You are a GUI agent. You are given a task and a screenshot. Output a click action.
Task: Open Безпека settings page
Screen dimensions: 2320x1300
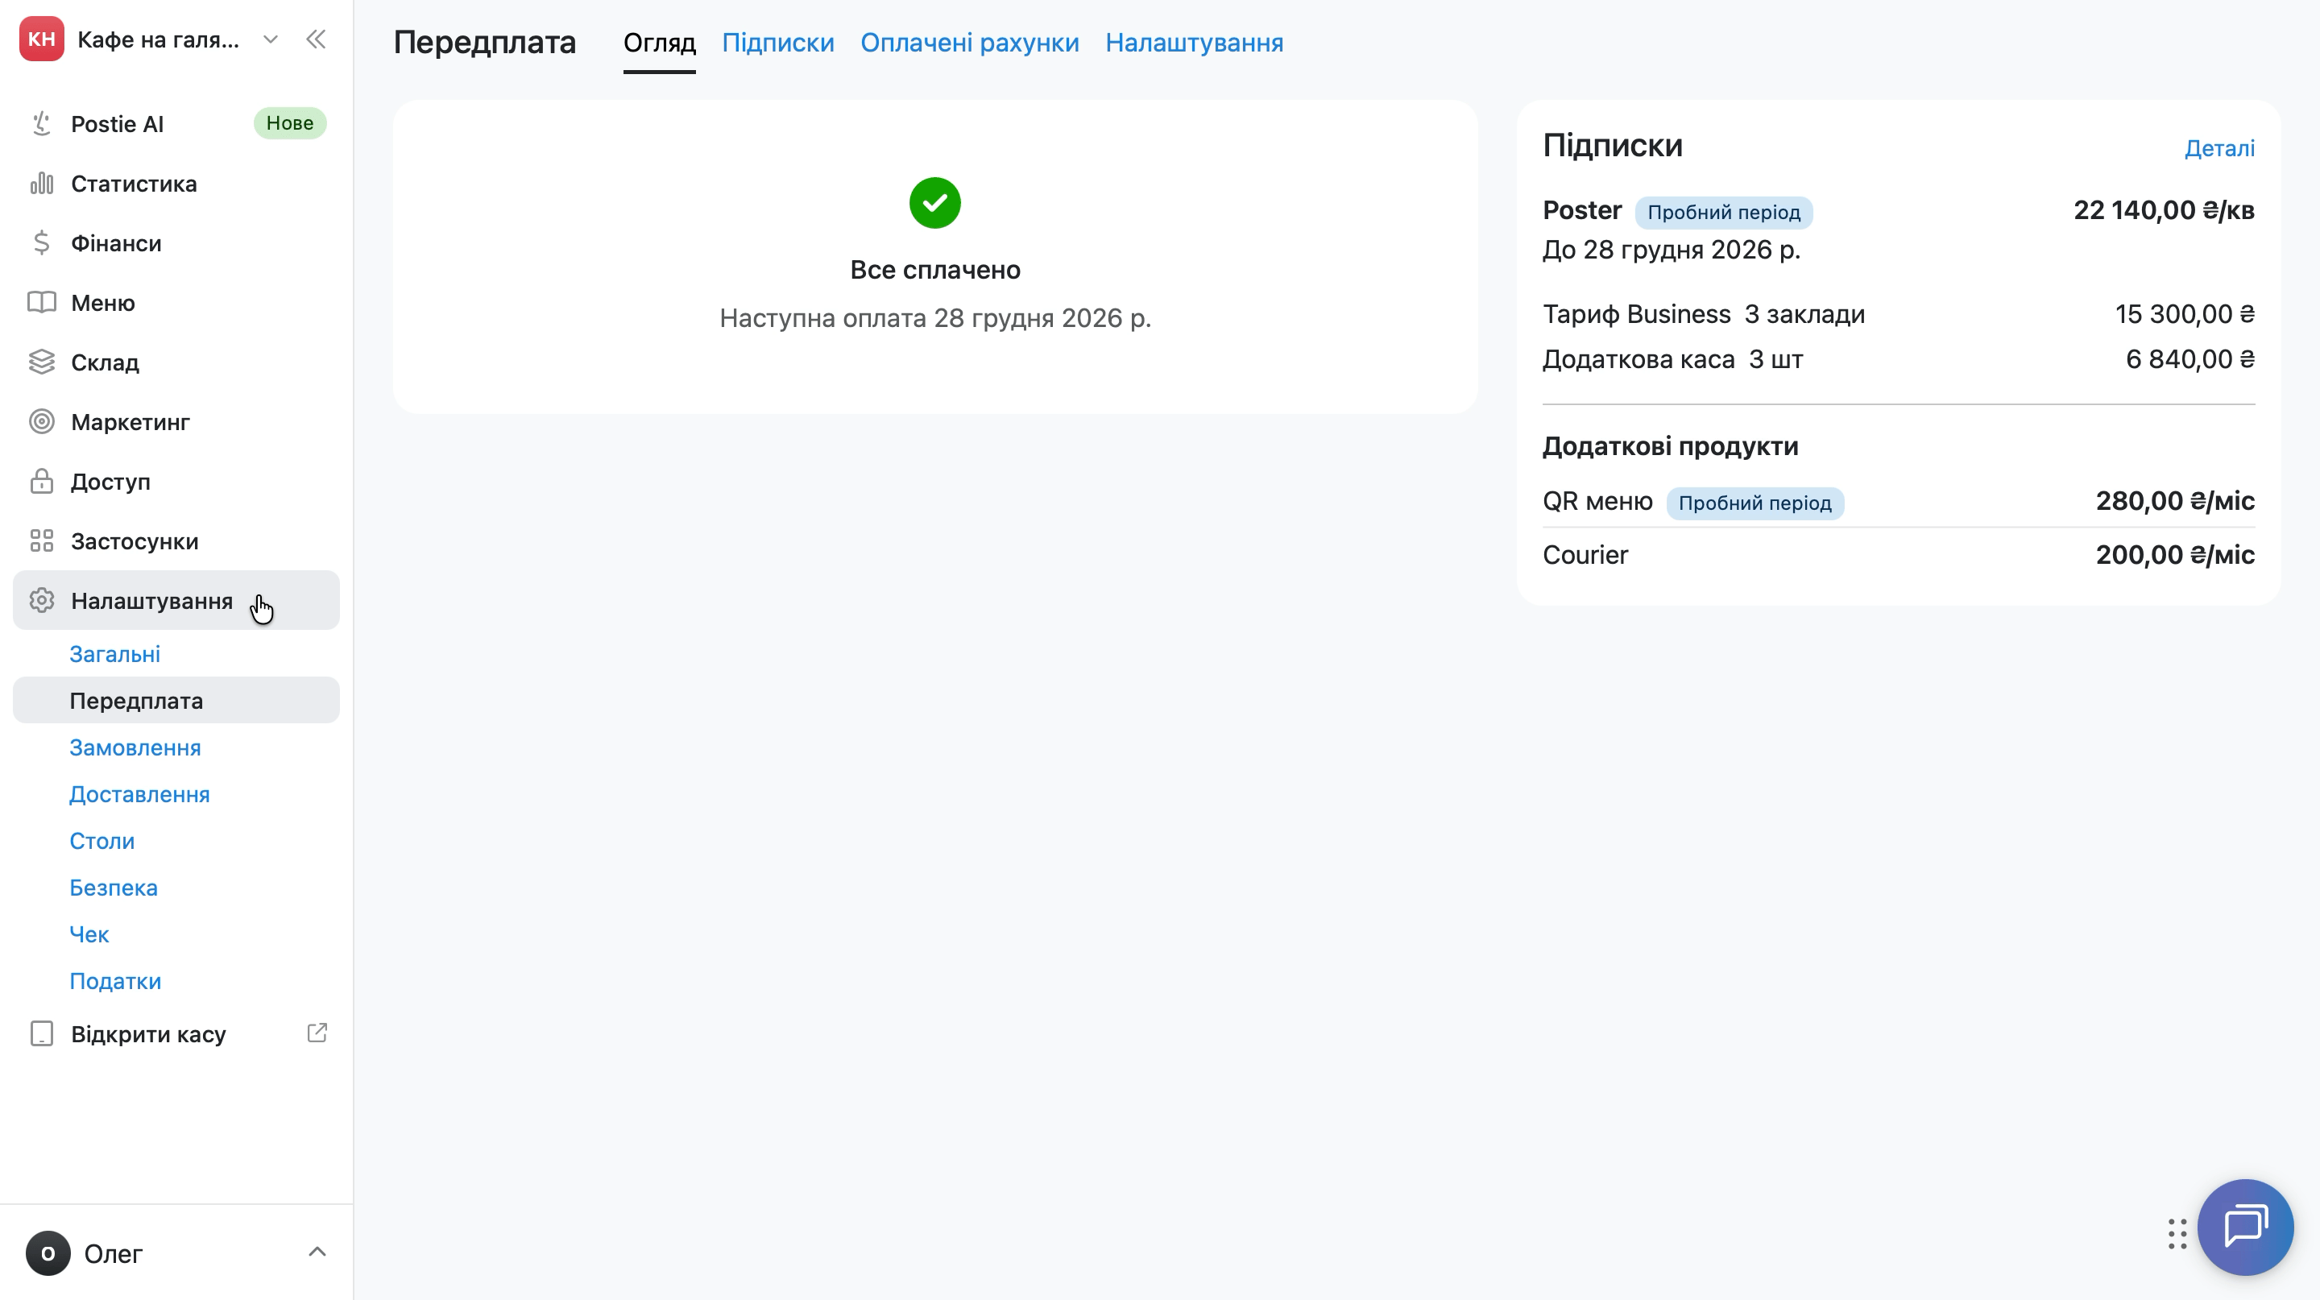pyautogui.click(x=114, y=888)
